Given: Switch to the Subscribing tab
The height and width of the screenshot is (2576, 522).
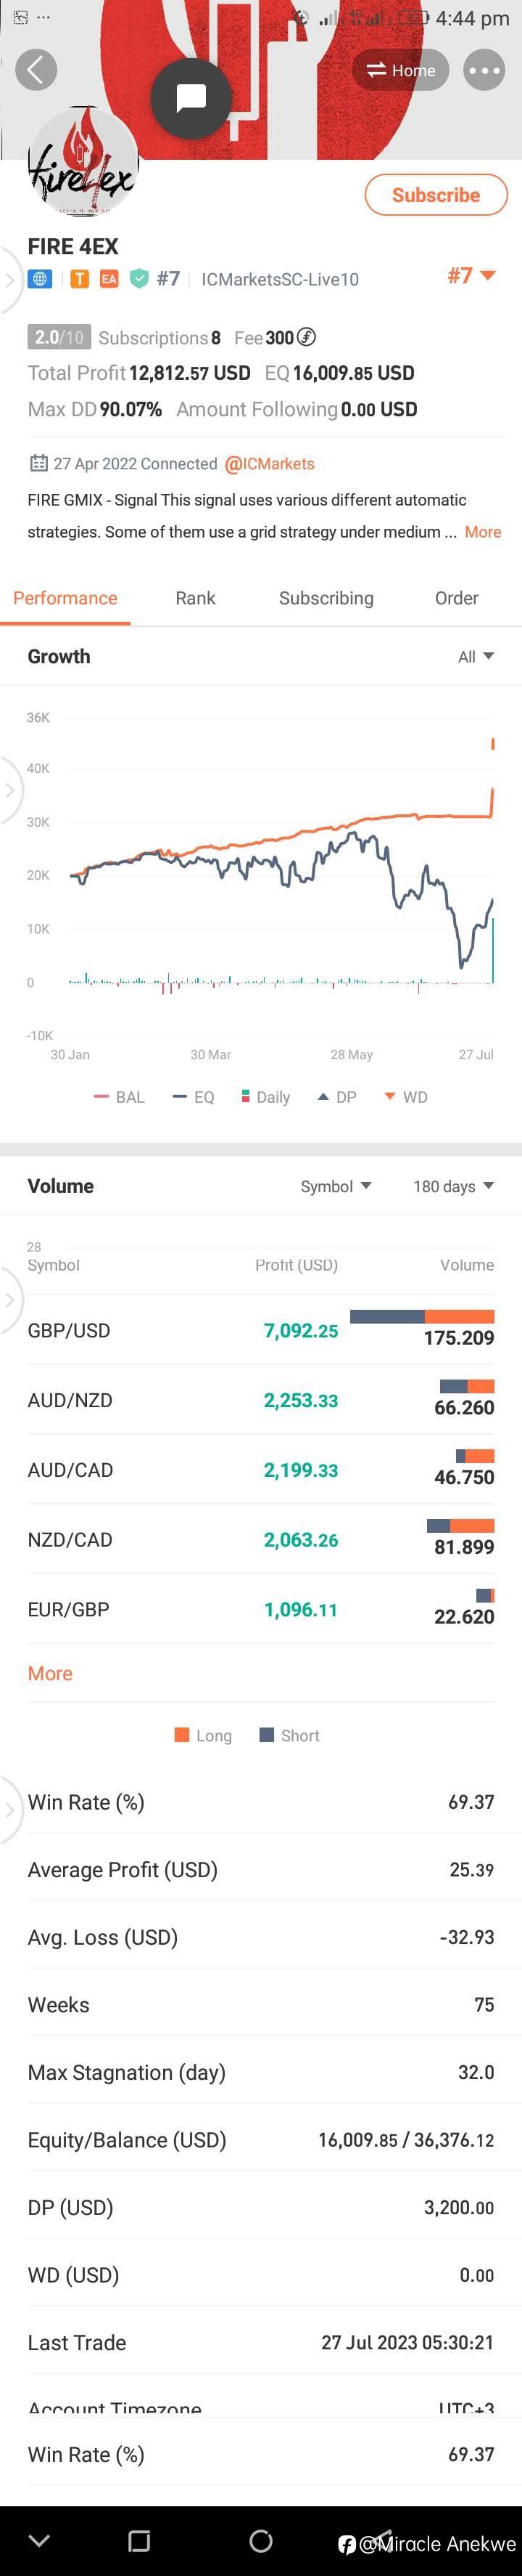Looking at the screenshot, I should tap(326, 598).
